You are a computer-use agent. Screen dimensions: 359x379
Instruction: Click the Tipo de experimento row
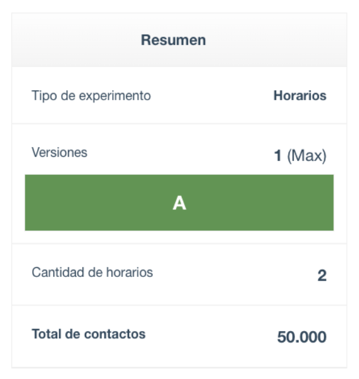(180, 95)
